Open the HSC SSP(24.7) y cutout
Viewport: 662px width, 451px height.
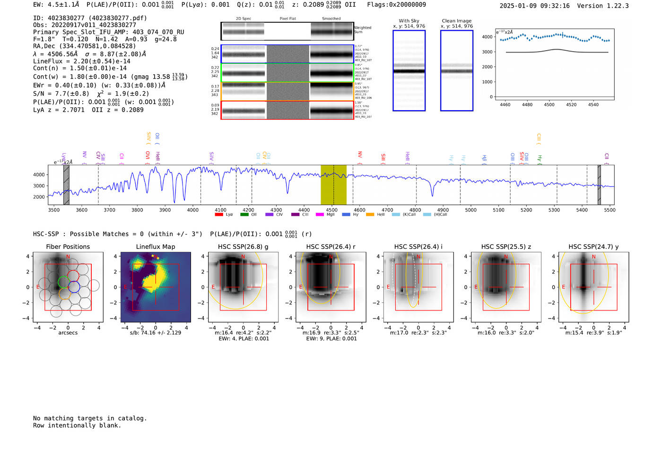594,287
